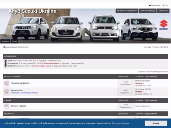The width and height of the screenshot is (171, 128).
Task: Open user profile Владімирич
Action: (13, 63)
